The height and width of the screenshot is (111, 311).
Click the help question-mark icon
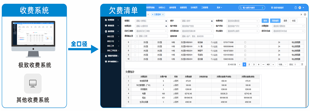point(296,8)
